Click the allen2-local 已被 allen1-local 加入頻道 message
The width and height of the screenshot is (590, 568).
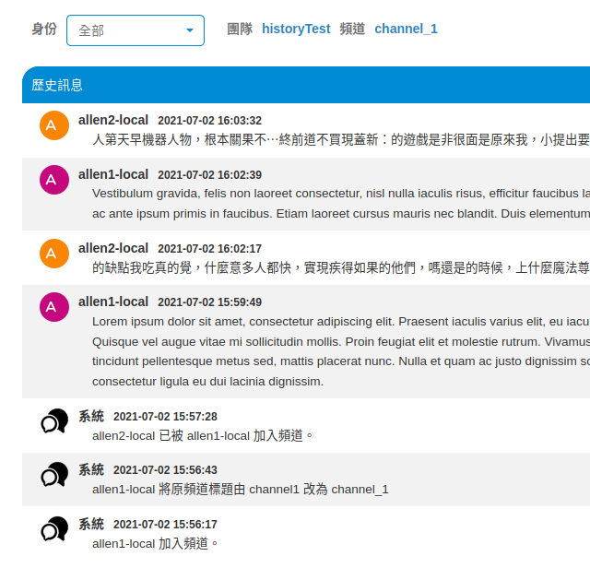click(203, 435)
